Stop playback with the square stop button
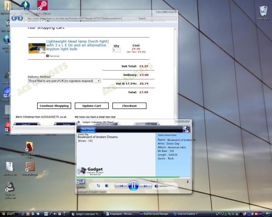This screenshot has width=272, height=217. [x=107, y=186]
